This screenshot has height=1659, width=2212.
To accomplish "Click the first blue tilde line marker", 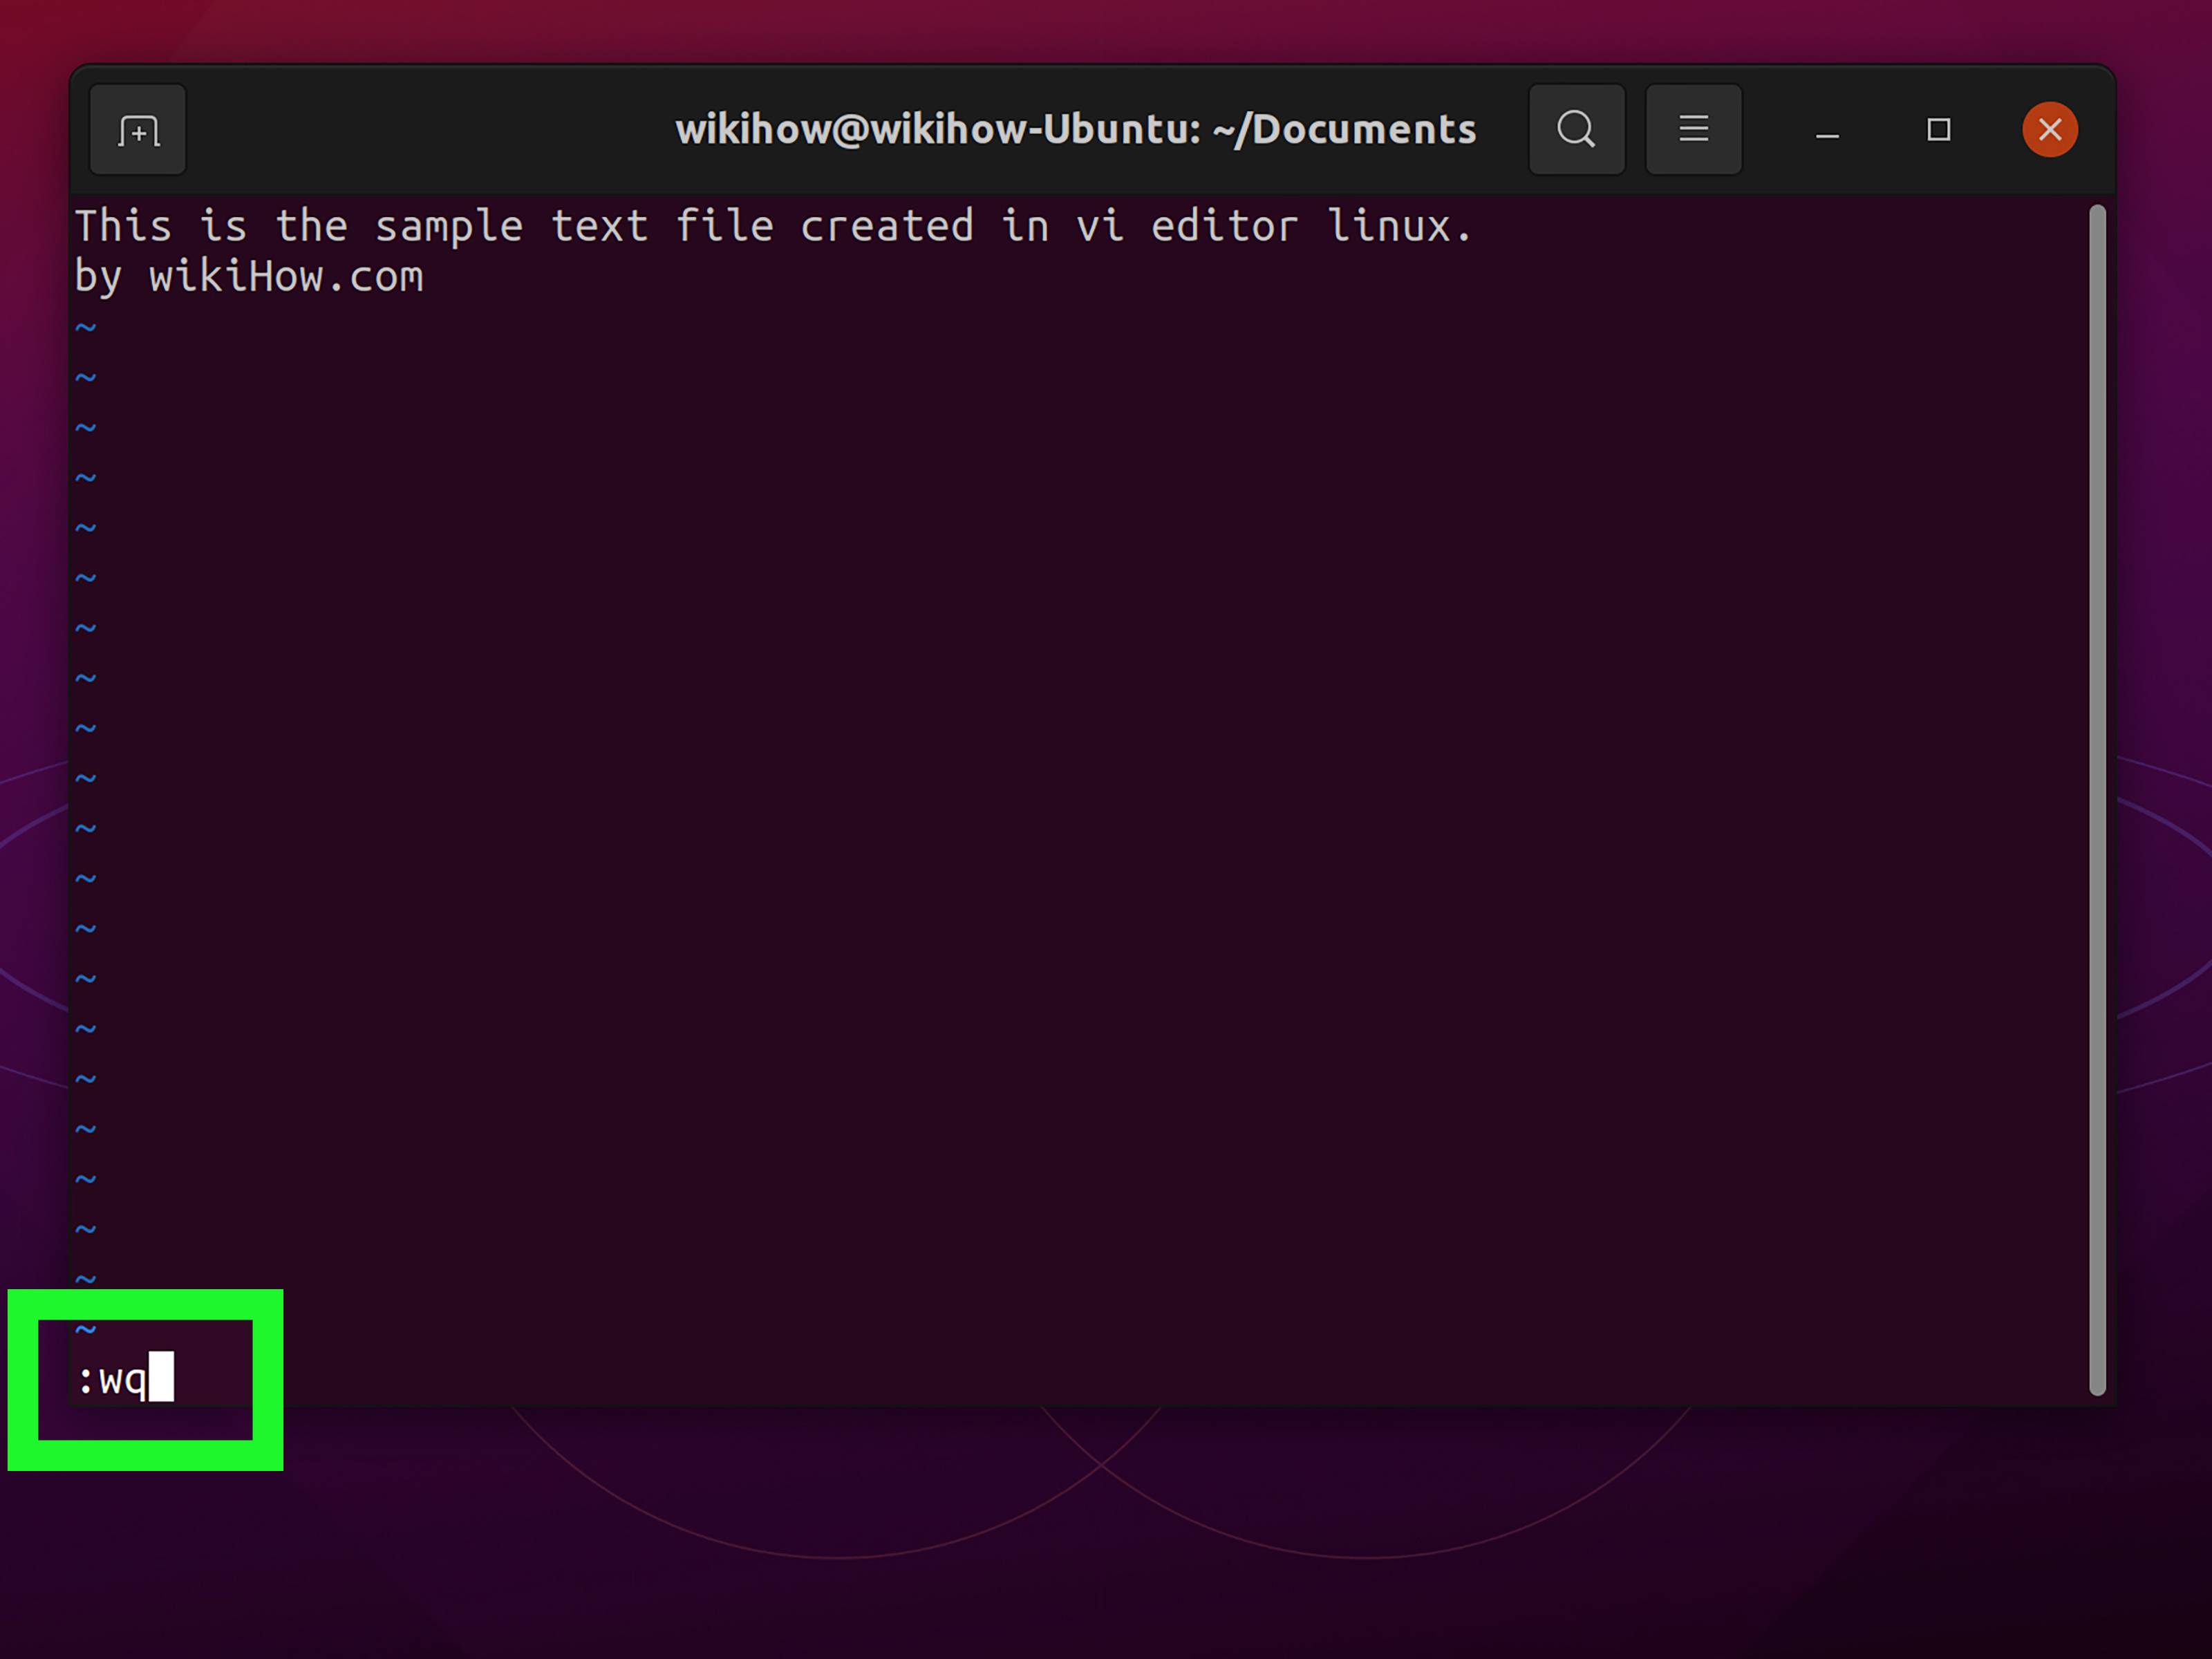I will coord(86,328).
